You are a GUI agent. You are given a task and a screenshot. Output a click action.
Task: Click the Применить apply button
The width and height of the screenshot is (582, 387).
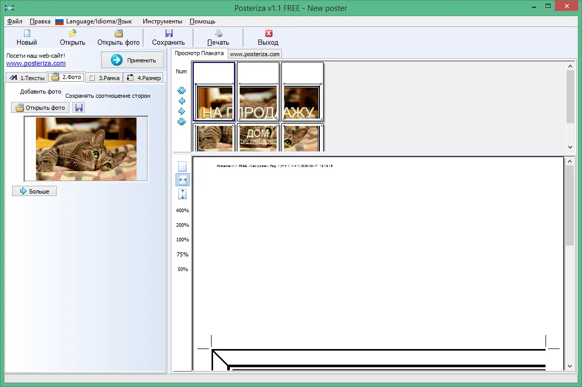132,60
